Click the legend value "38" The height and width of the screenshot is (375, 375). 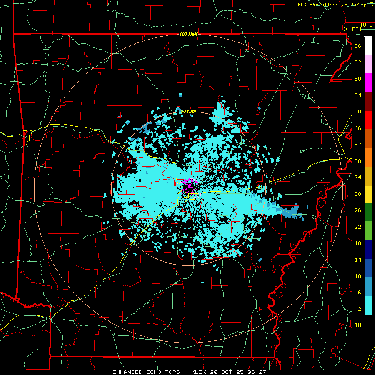pos(358,161)
